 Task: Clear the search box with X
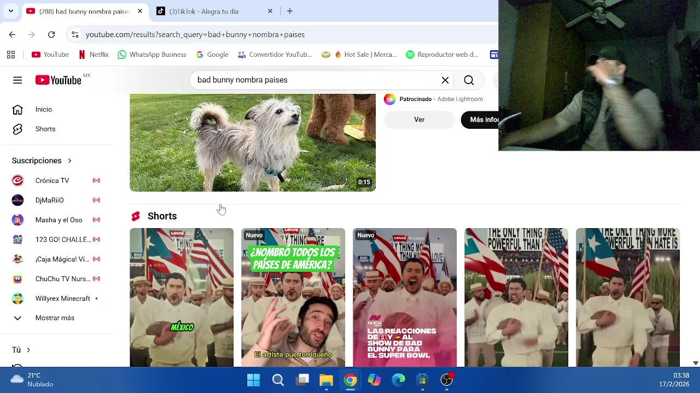tap(445, 80)
